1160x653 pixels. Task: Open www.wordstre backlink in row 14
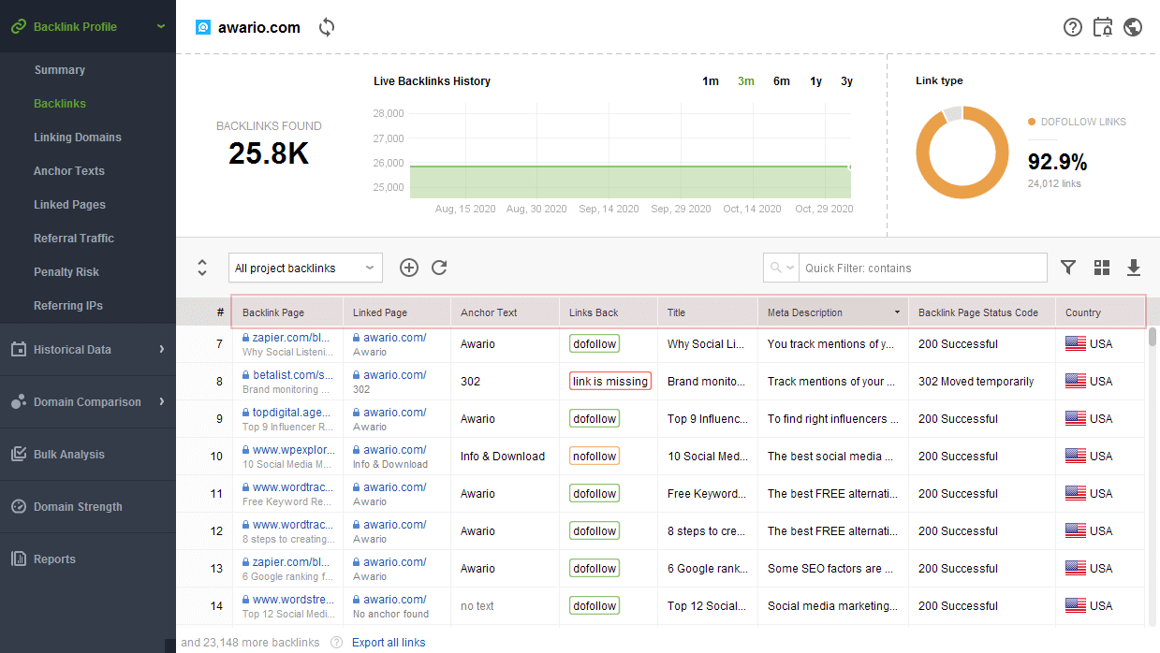pyautogui.click(x=292, y=600)
